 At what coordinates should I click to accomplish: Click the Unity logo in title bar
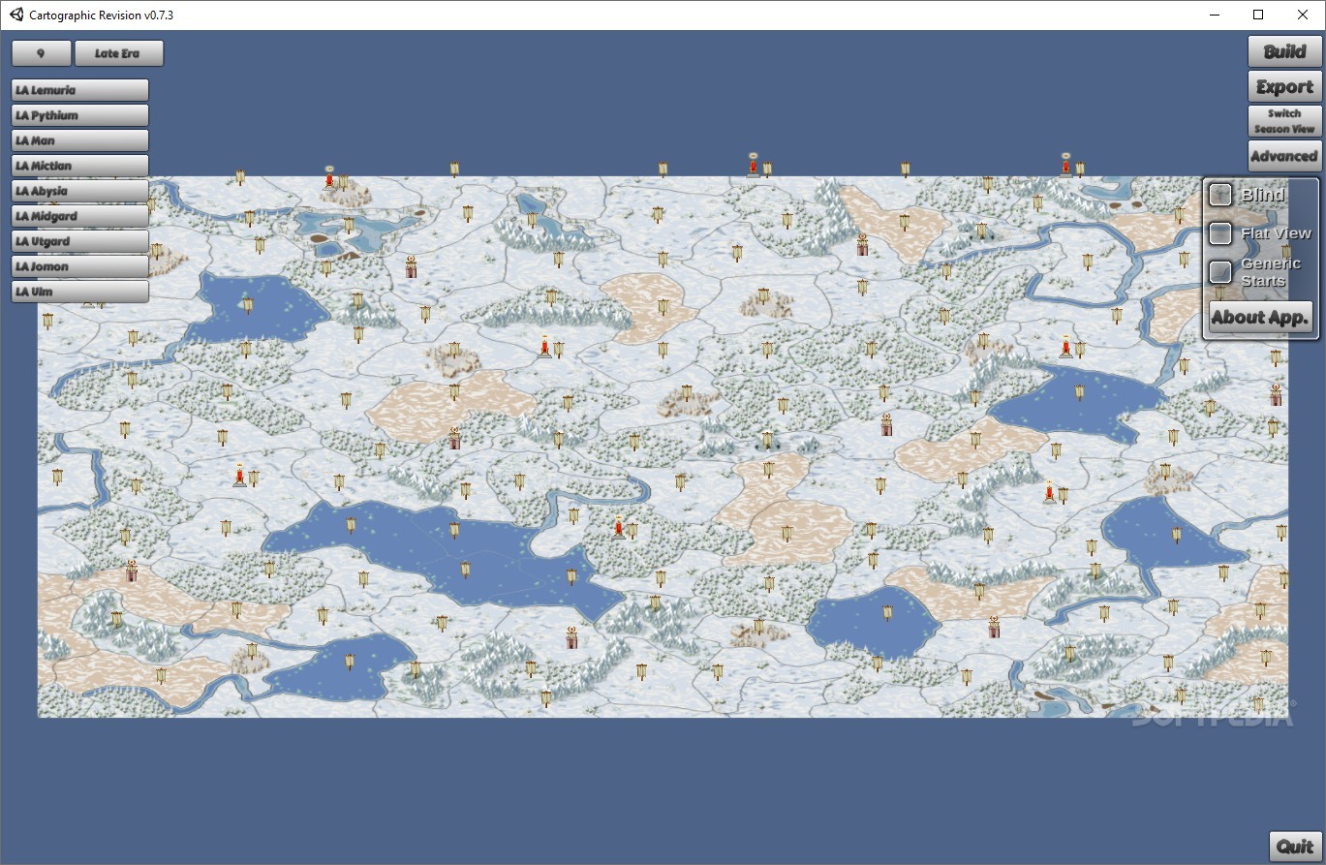[16, 15]
